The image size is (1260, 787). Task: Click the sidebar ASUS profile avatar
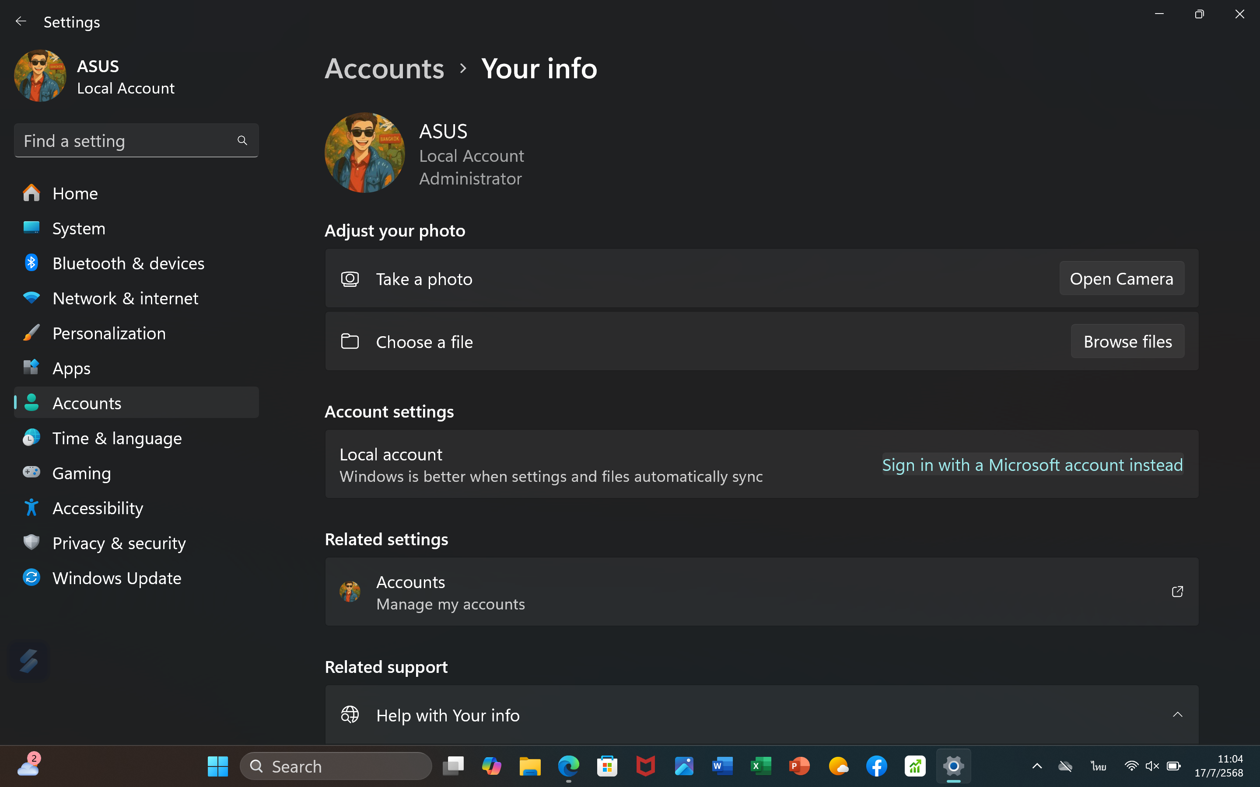pyautogui.click(x=40, y=76)
